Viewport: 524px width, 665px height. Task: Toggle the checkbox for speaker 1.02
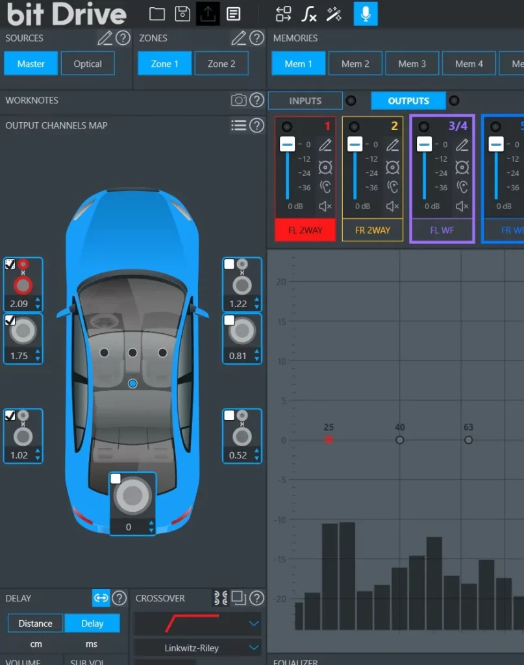(x=10, y=416)
